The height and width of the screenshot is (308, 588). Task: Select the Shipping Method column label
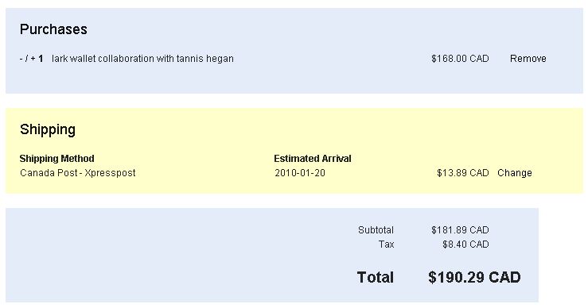click(x=57, y=159)
